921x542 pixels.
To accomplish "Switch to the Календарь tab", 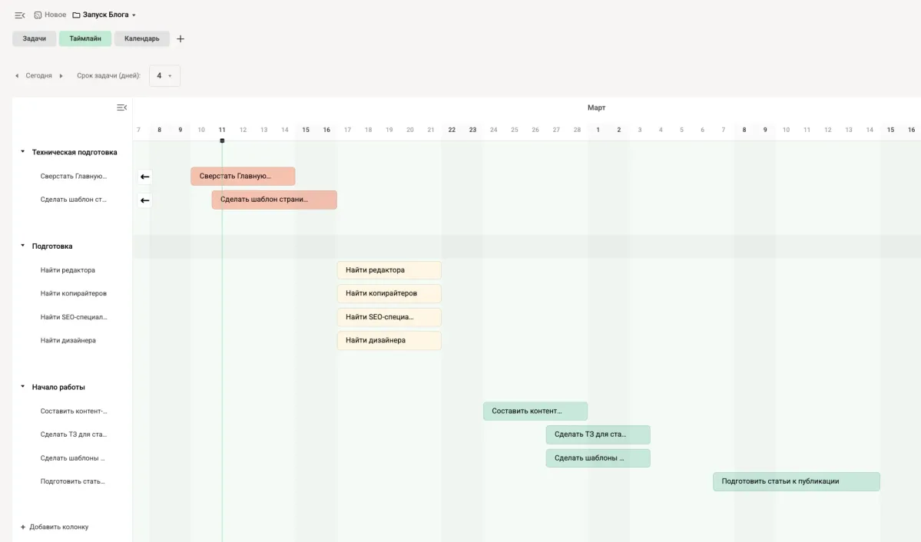I will (141, 39).
